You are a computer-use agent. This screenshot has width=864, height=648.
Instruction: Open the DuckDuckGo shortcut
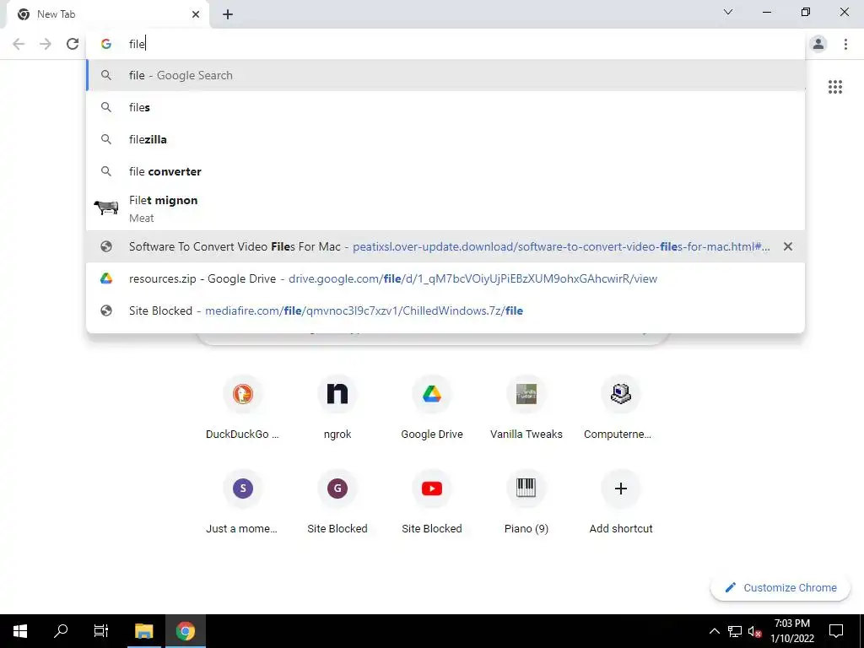pos(242,407)
